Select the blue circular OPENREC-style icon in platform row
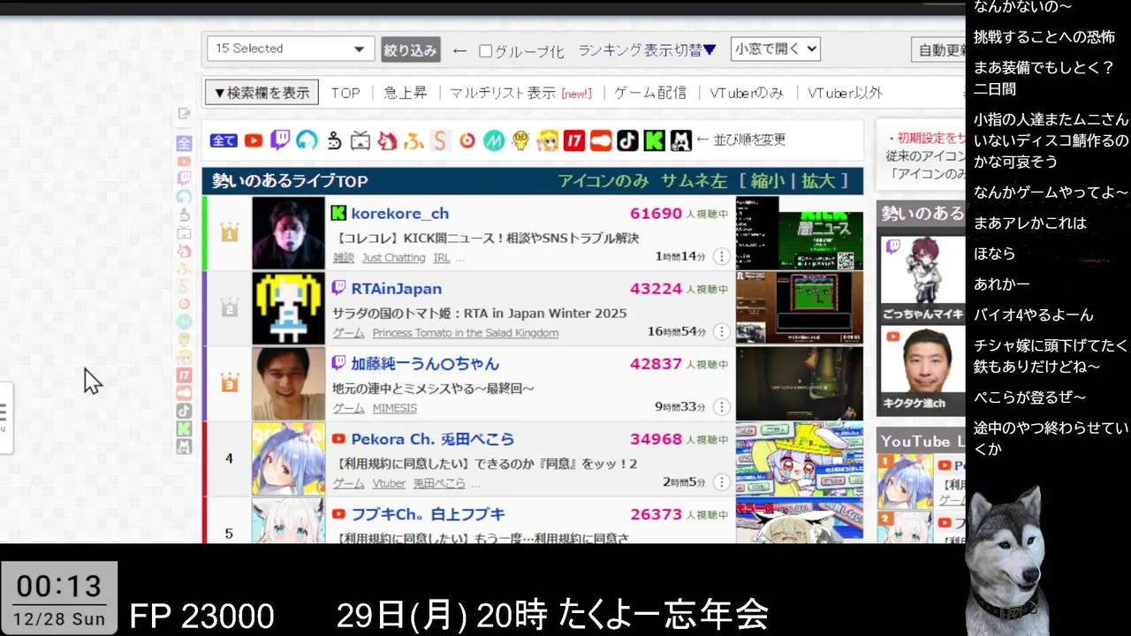The image size is (1131, 636). (307, 140)
